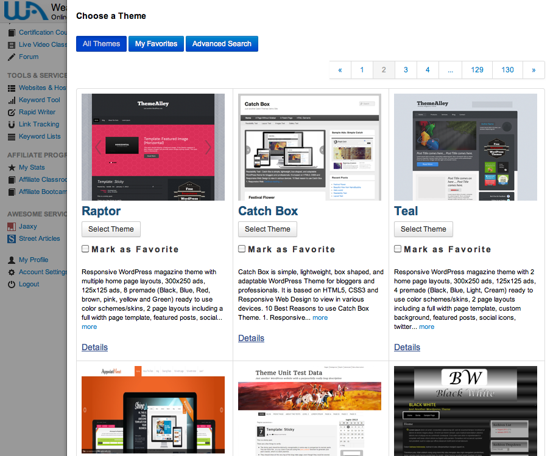Go to page 4 of themes

(x=428, y=70)
